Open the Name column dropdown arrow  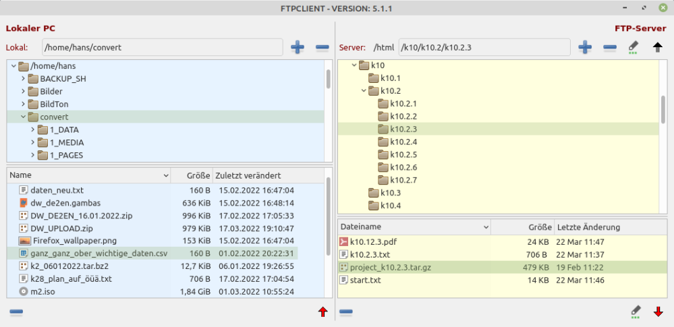[x=166, y=175]
